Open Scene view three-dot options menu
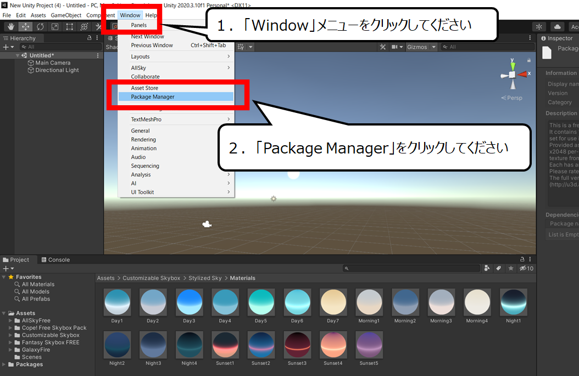Viewport: 579px width, 376px height. pyautogui.click(x=530, y=38)
